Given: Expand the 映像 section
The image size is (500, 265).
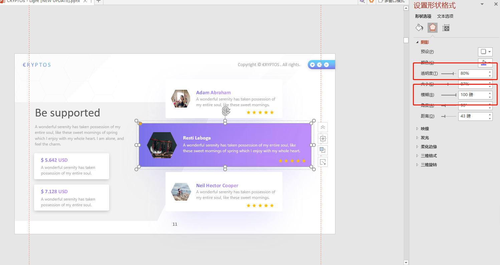Looking at the screenshot, I should coord(417,128).
